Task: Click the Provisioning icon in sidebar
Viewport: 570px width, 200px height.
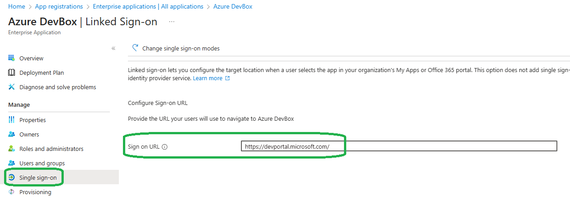Action: [12, 192]
